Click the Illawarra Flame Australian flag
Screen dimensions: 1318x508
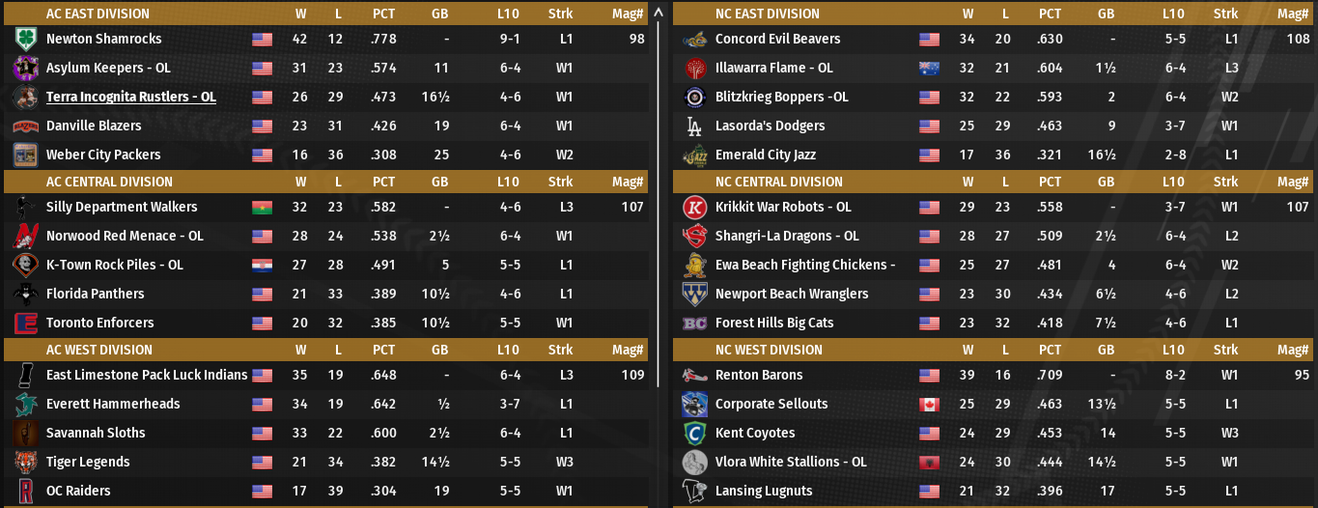(x=929, y=68)
